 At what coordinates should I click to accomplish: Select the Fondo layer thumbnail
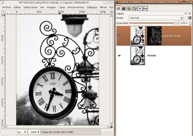tap(138, 56)
